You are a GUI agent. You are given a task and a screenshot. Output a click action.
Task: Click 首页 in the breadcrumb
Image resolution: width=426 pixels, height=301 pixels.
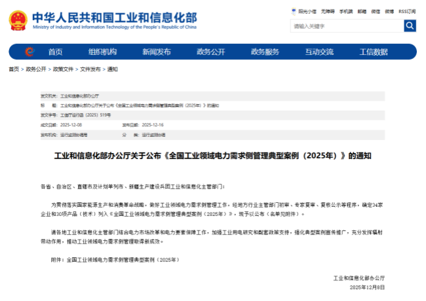pyautogui.click(x=14, y=69)
